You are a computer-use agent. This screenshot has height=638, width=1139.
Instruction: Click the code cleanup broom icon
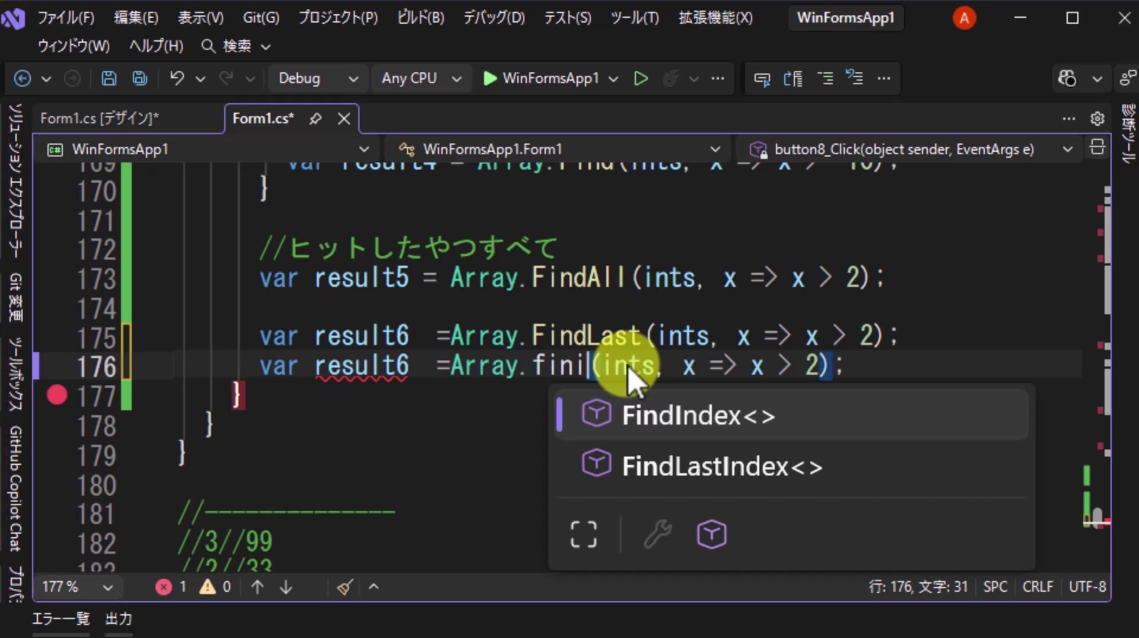[345, 587]
